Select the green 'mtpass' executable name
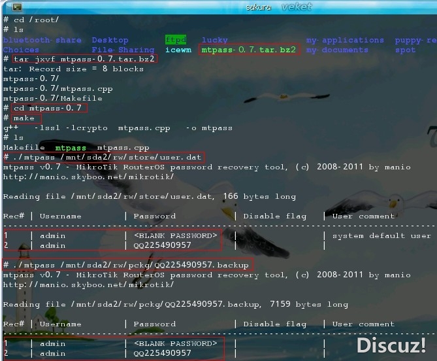This screenshot has width=437, height=361. (x=71, y=148)
